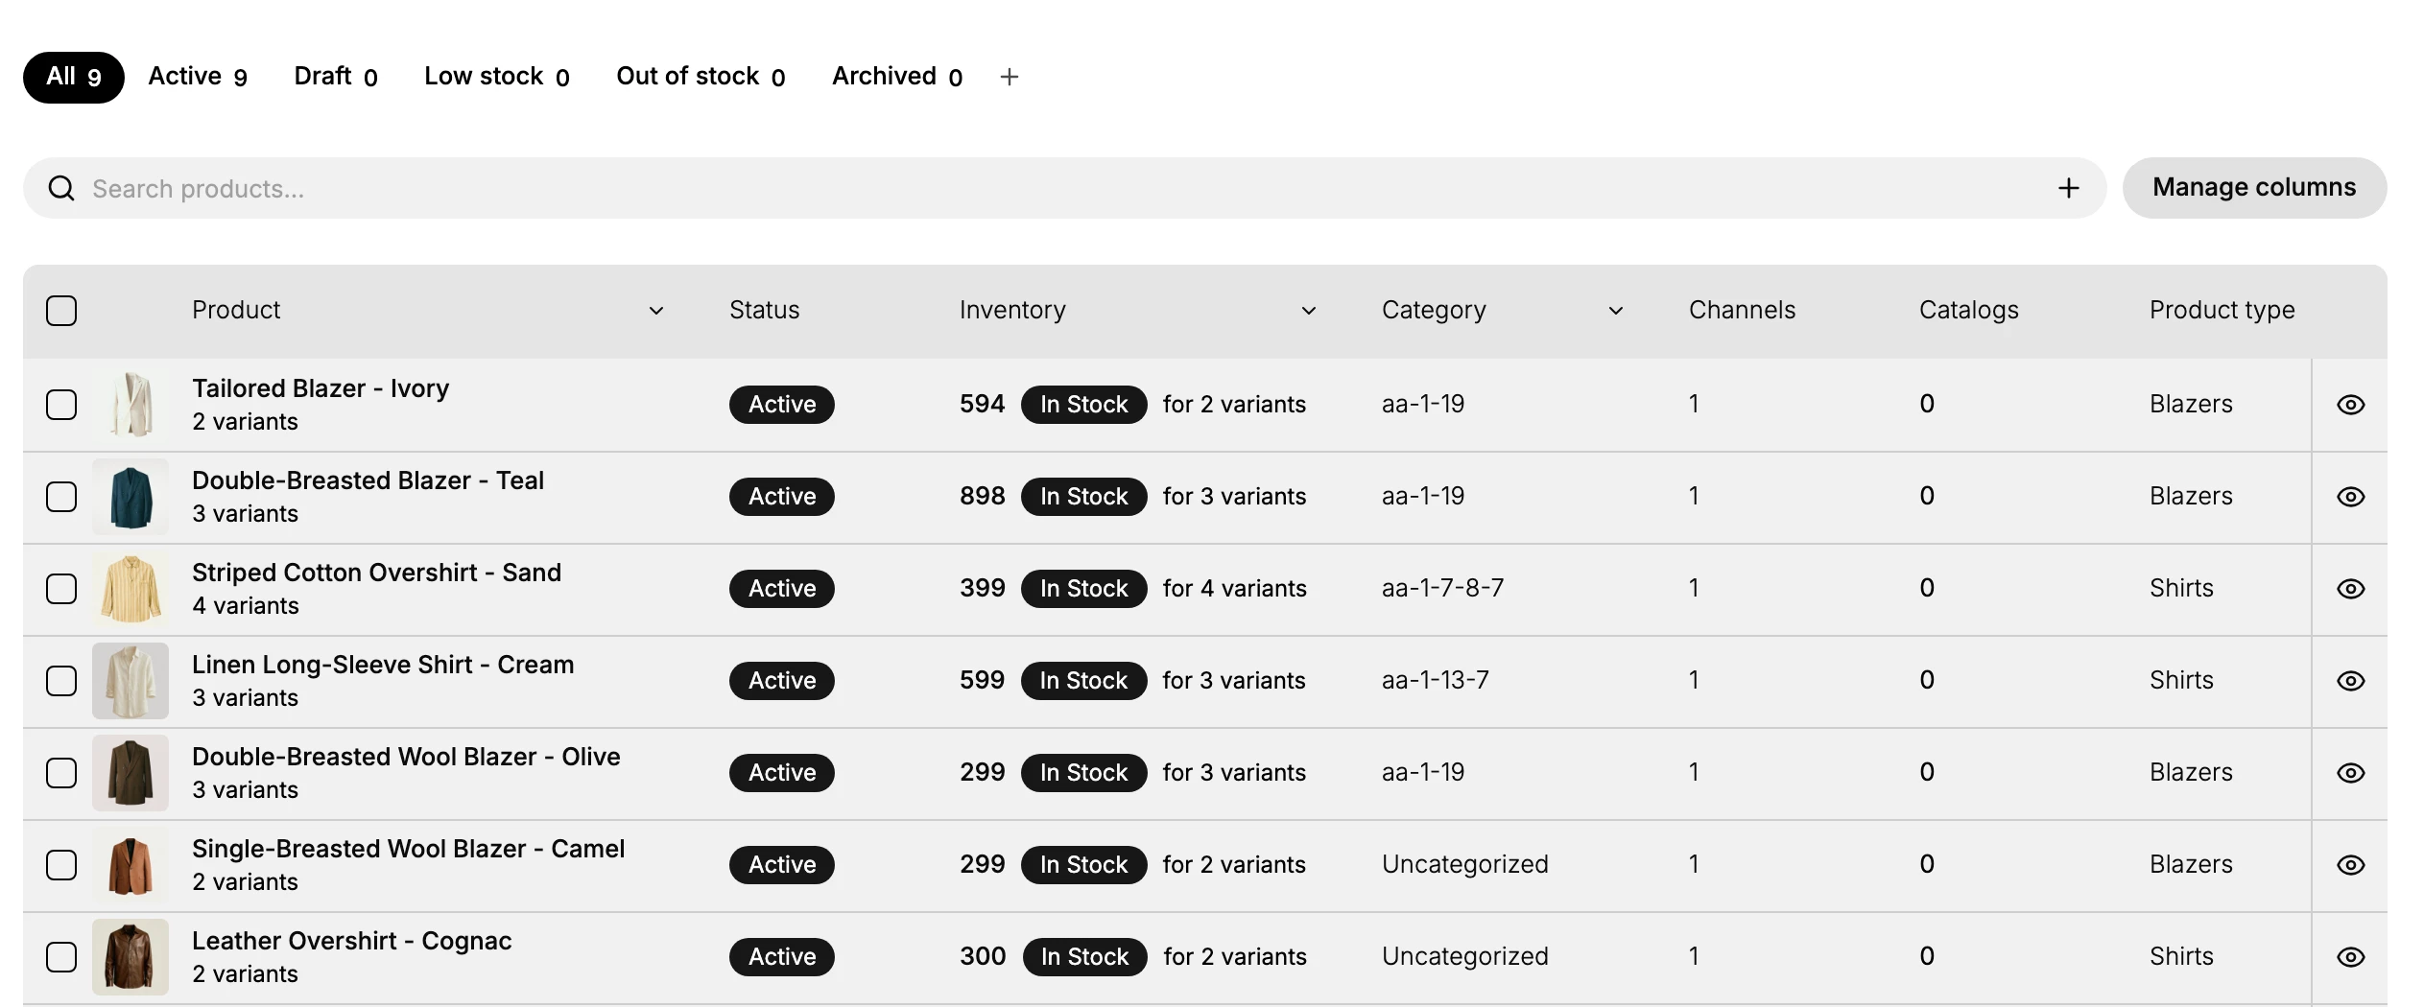Image resolution: width=2424 pixels, height=1007 pixels.
Task: Click the Product type column header
Action: pos(2222,310)
